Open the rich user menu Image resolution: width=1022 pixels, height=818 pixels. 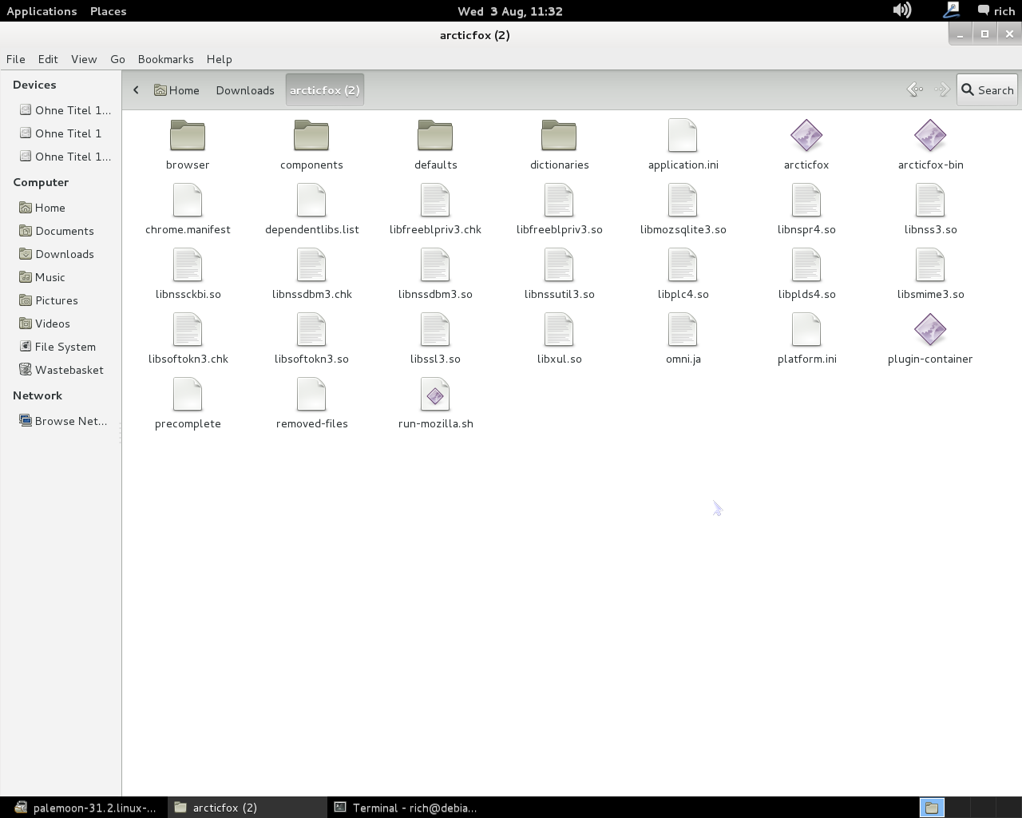(x=996, y=11)
